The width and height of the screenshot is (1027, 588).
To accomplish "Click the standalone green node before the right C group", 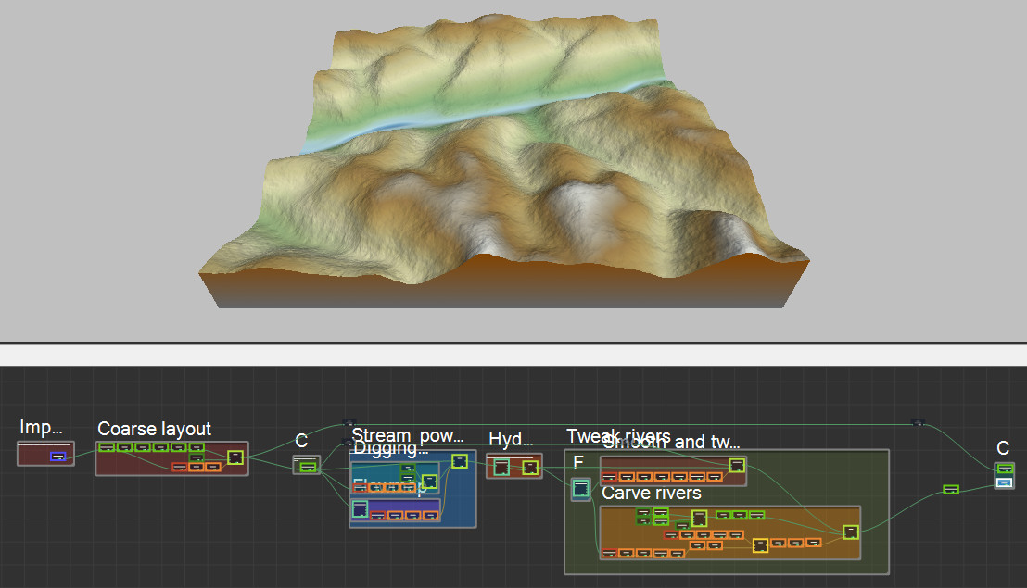I will pos(950,489).
